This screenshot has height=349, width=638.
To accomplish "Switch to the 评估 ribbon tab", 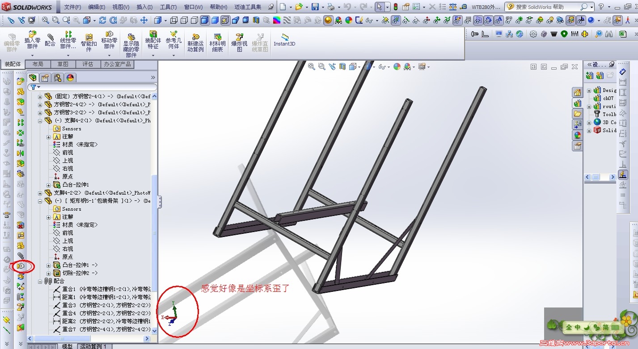I will click(x=88, y=64).
